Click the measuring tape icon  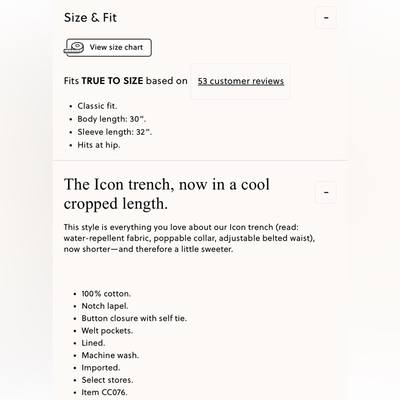(x=74, y=48)
